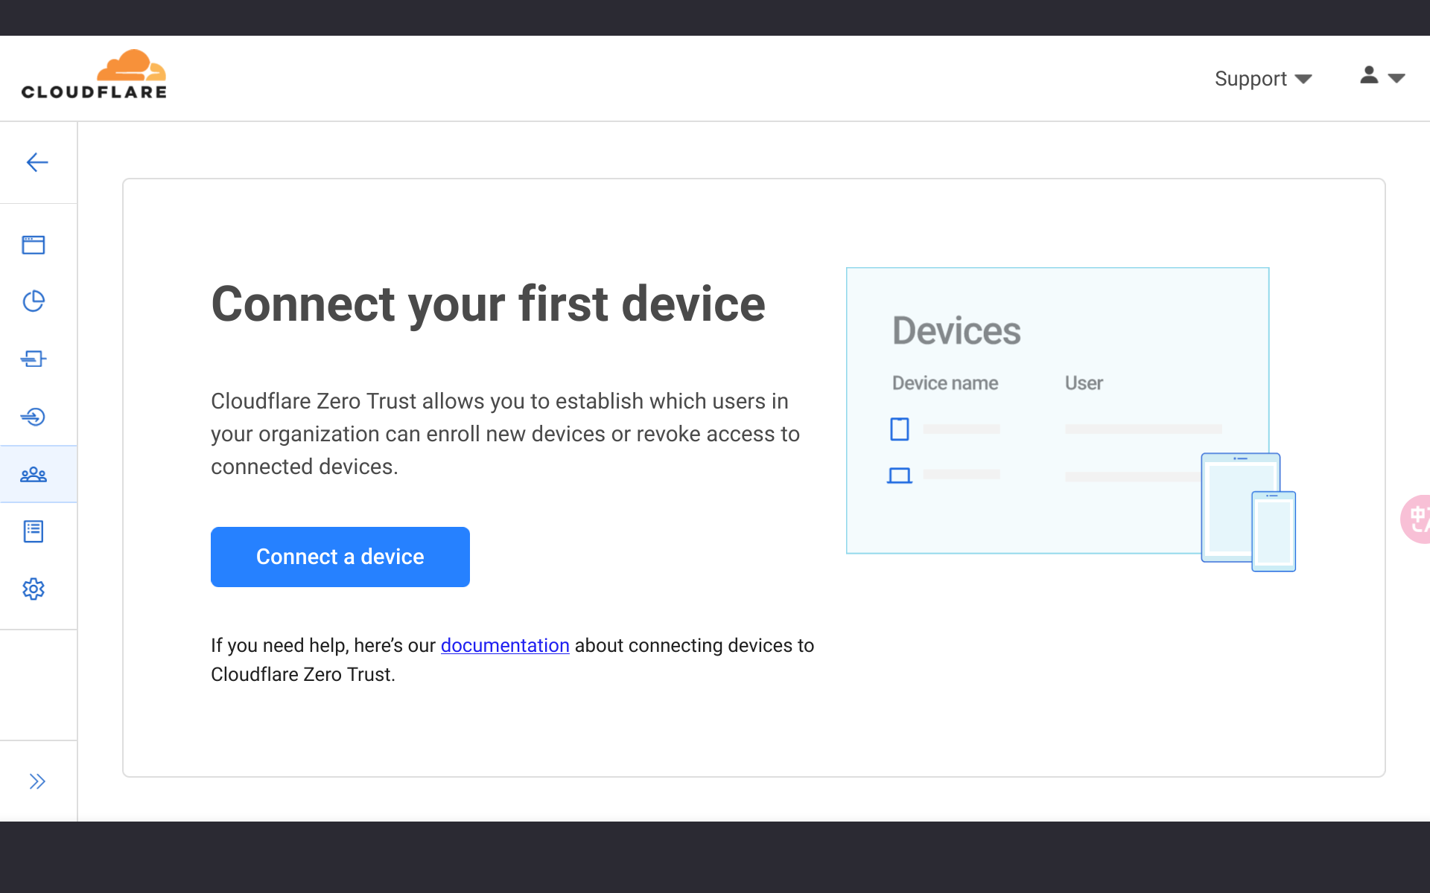Screen dimensions: 1430x893
Task: Open the browser window sidebar icon
Action: [34, 245]
